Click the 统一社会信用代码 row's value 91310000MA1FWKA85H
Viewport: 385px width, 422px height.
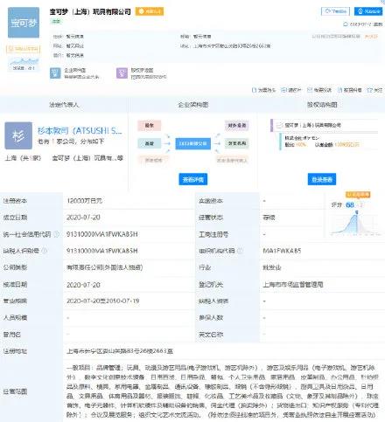pyautogui.click(x=102, y=234)
